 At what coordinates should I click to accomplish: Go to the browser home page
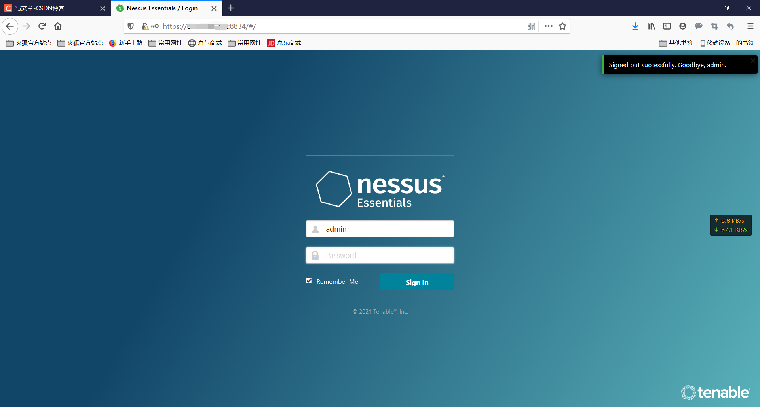coord(57,26)
